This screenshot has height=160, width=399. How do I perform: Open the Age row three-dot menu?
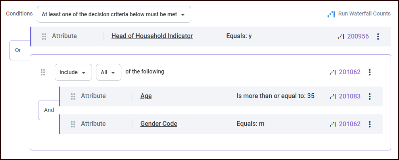click(x=370, y=96)
